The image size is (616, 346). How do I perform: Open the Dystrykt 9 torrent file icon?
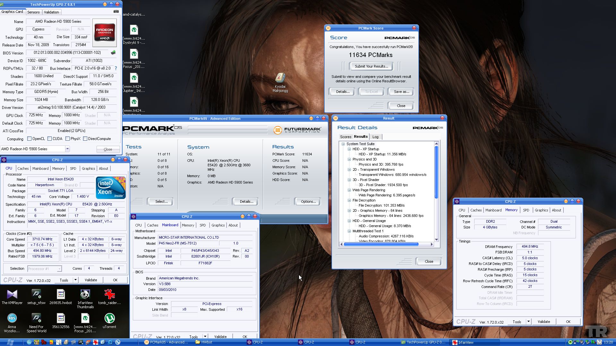[134, 35]
